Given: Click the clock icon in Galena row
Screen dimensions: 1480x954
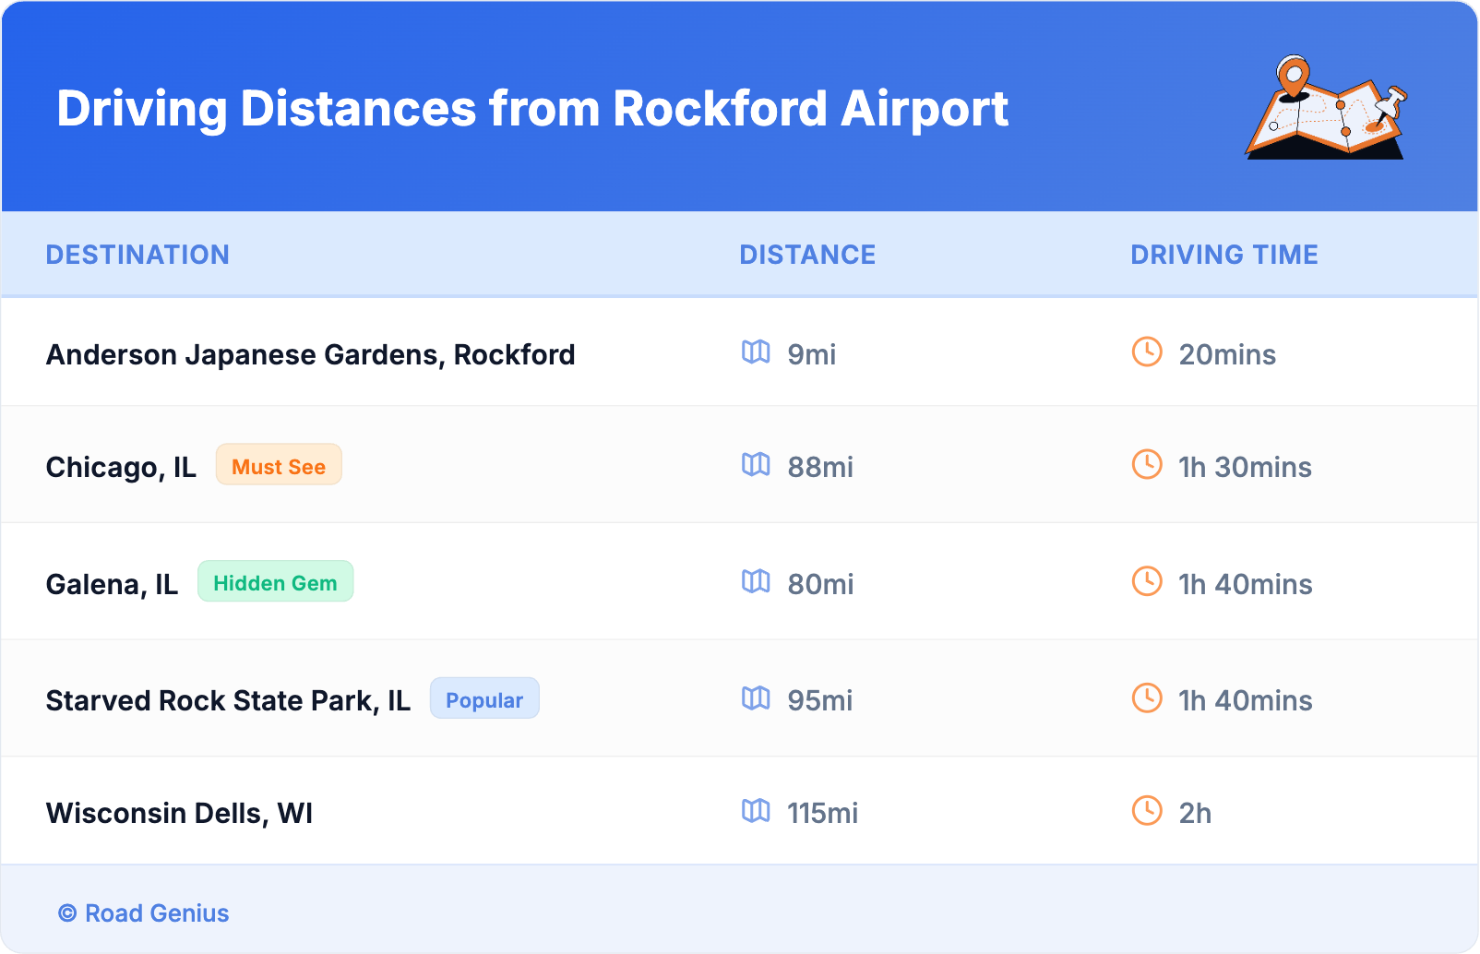Looking at the screenshot, I should tap(1147, 582).
